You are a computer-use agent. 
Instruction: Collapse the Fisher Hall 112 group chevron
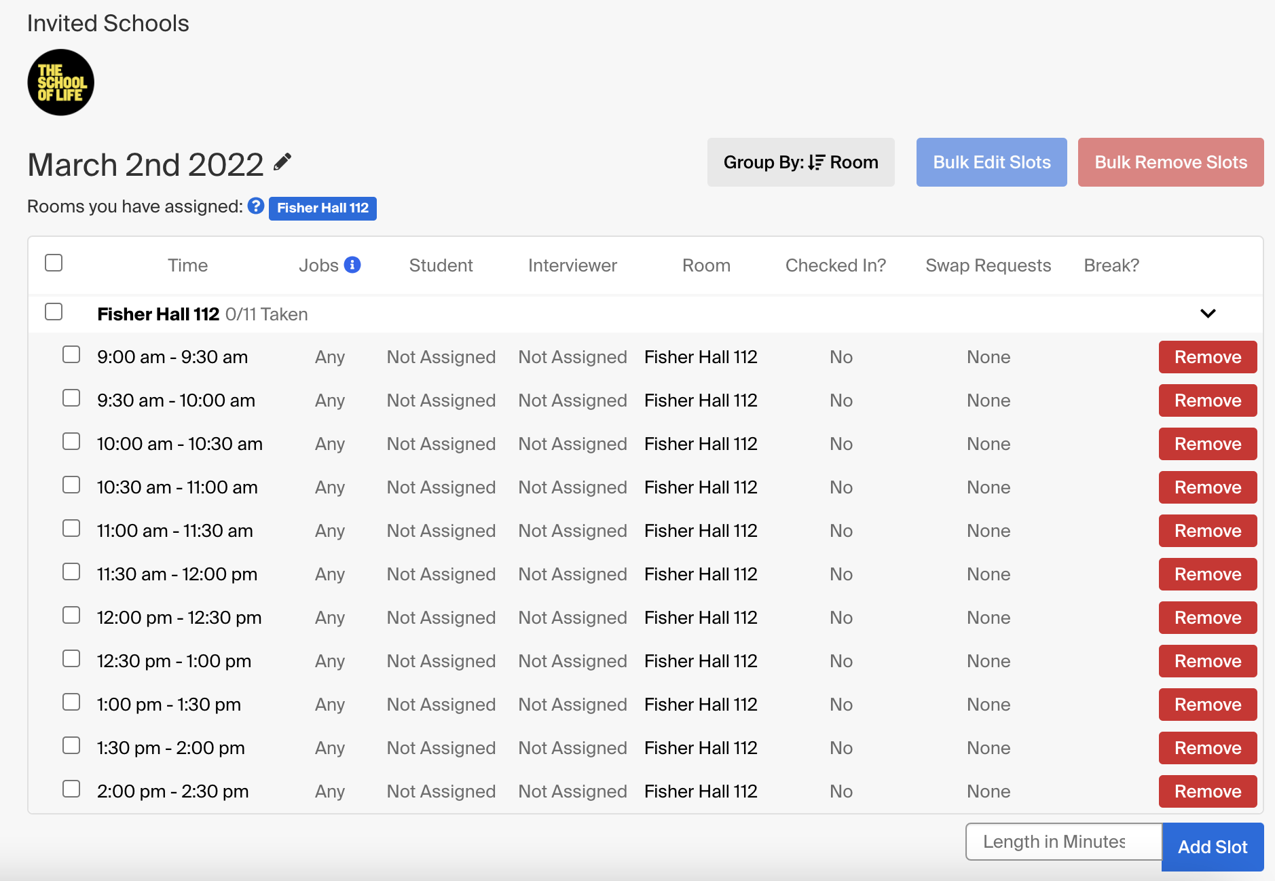[1208, 314]
